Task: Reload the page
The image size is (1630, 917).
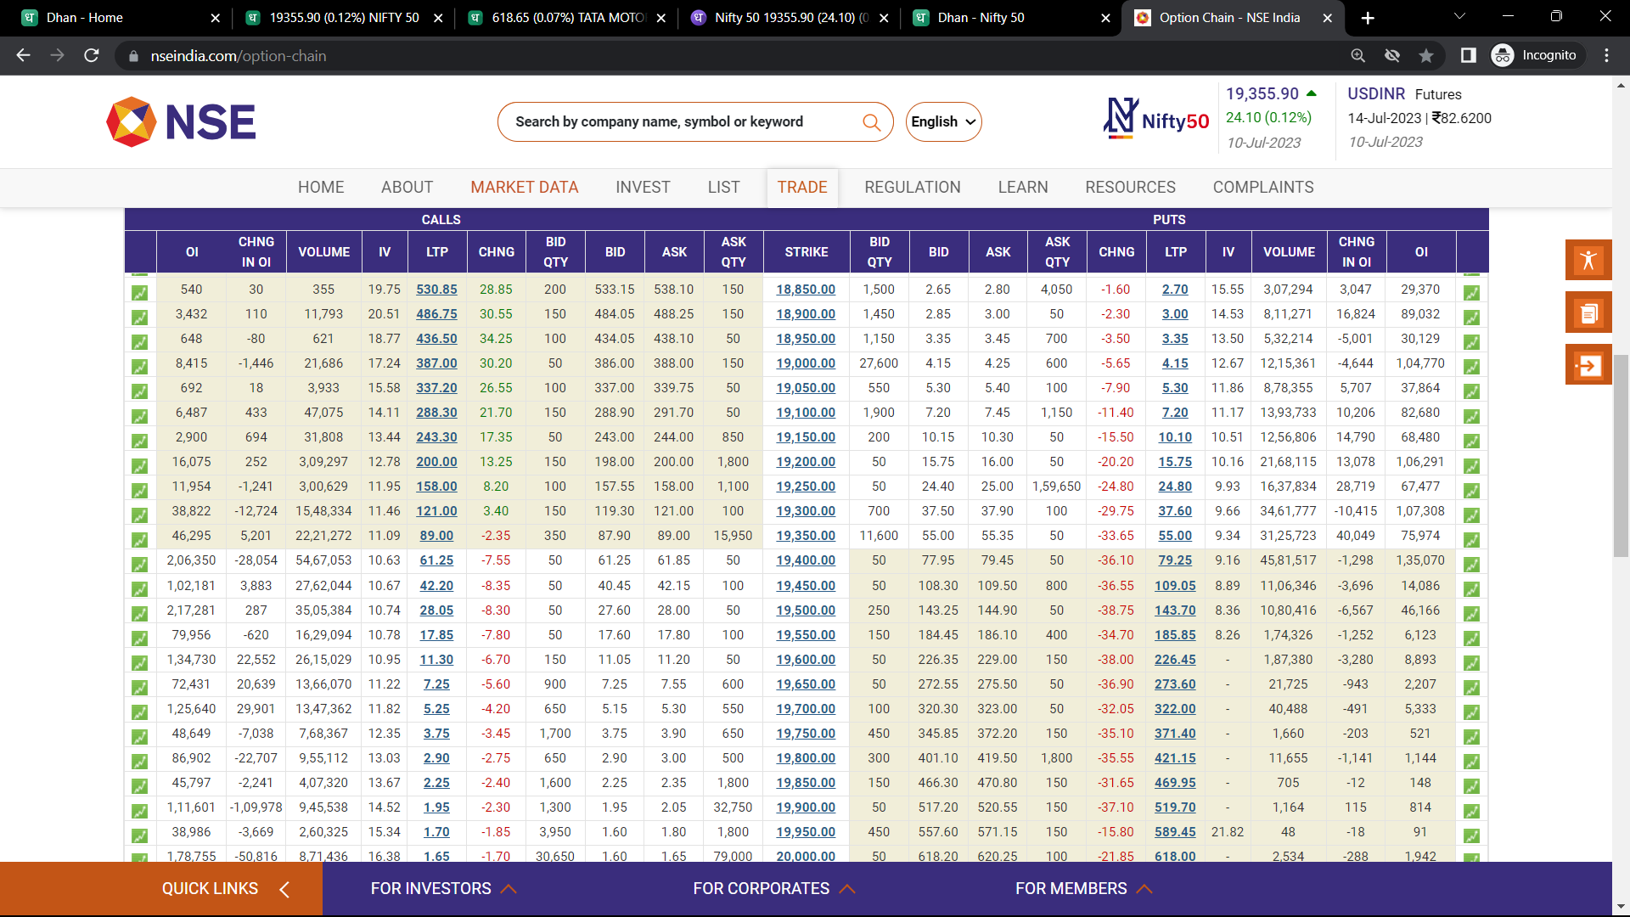Action: [x=92, y=56]
